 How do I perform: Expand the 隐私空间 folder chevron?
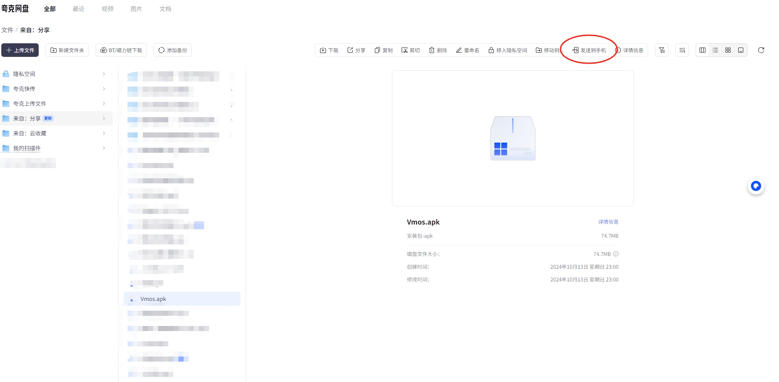pos(104,74)
